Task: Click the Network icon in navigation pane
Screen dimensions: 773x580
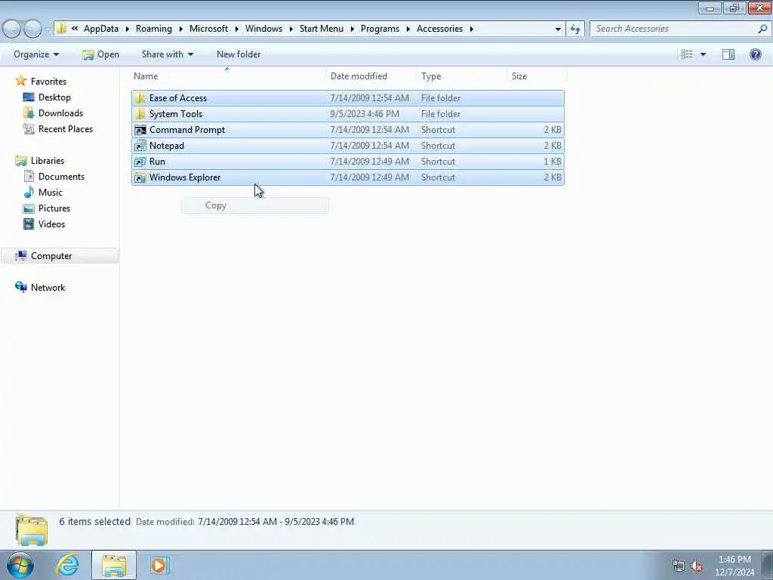Action: tap(20, 287)
